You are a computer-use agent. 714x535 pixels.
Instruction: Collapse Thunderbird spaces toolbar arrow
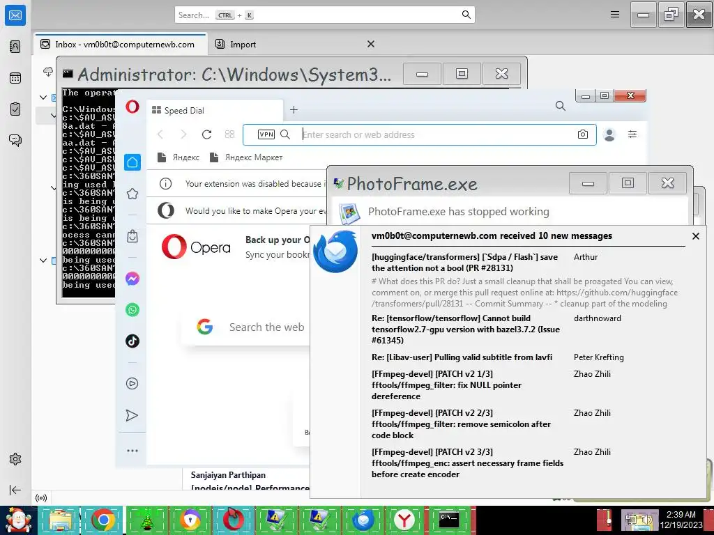15,490
